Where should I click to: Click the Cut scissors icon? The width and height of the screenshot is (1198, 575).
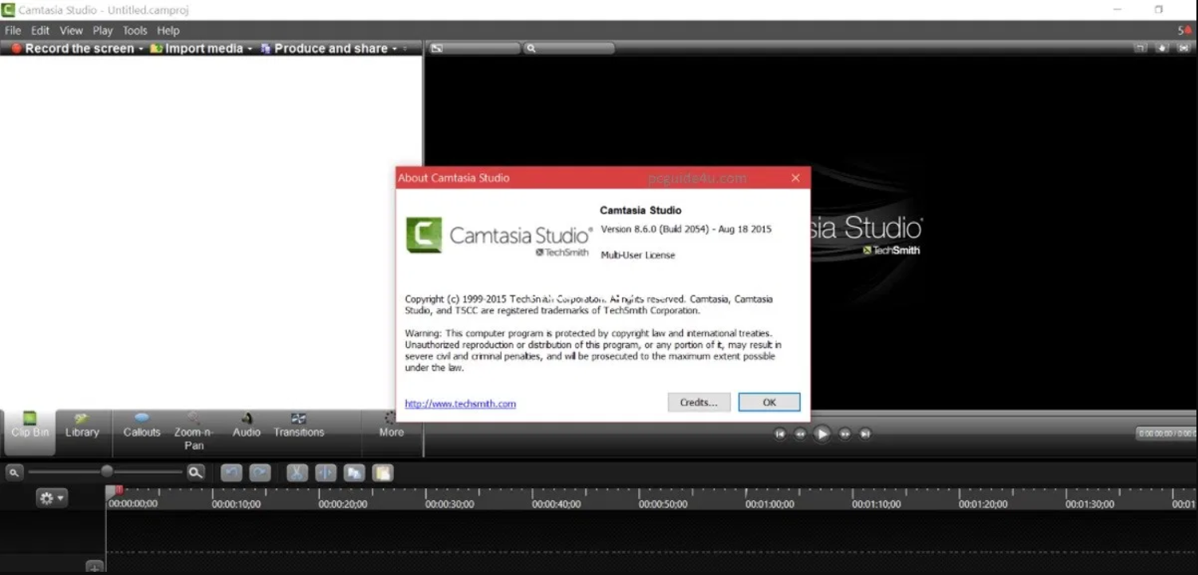click(297, 473)
